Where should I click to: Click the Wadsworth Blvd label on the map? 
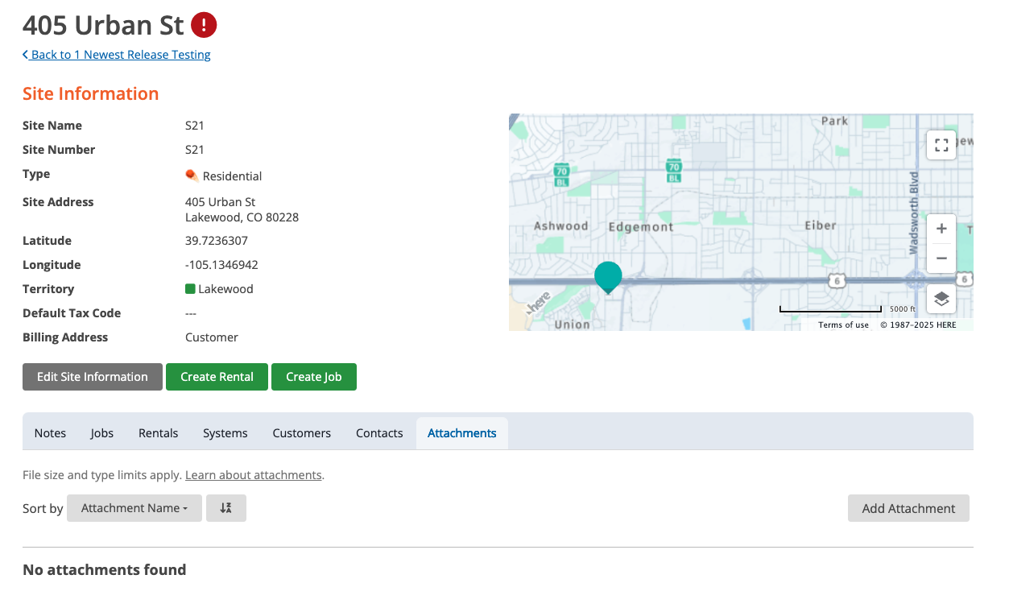(914, 213)
